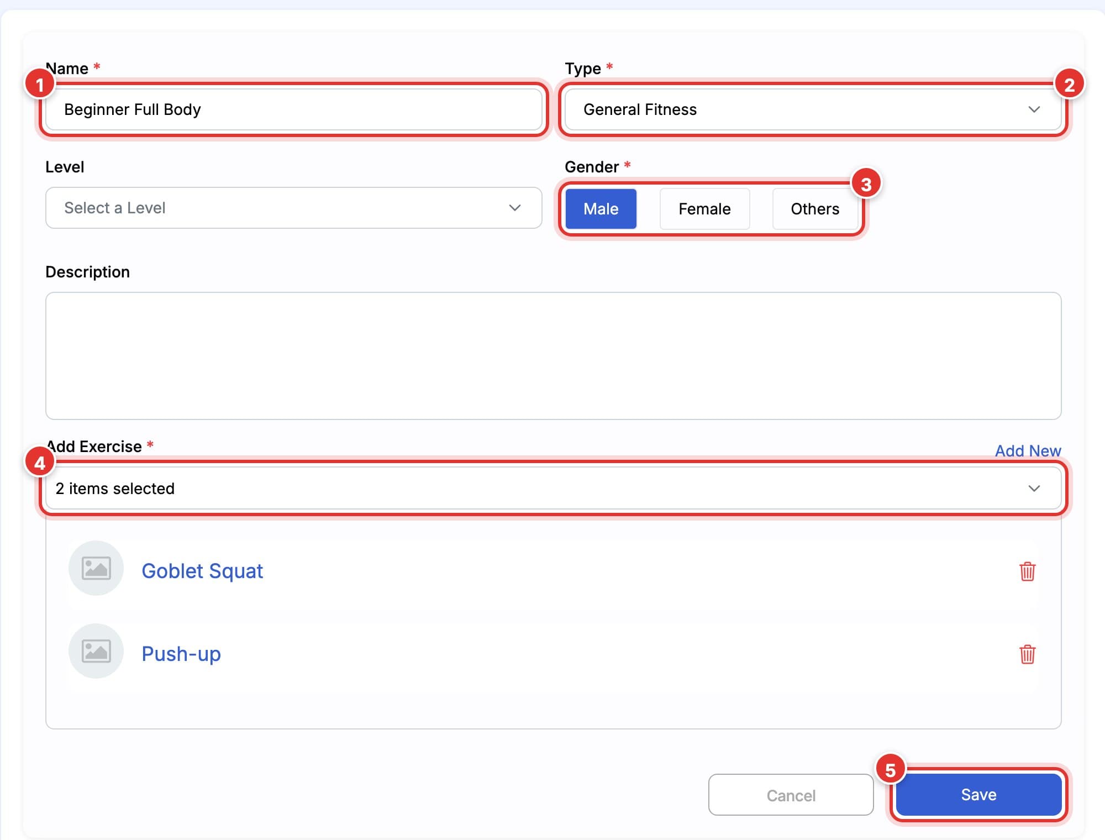
Task: Click inside the Description text area
Action: click(x=553, y=356)
